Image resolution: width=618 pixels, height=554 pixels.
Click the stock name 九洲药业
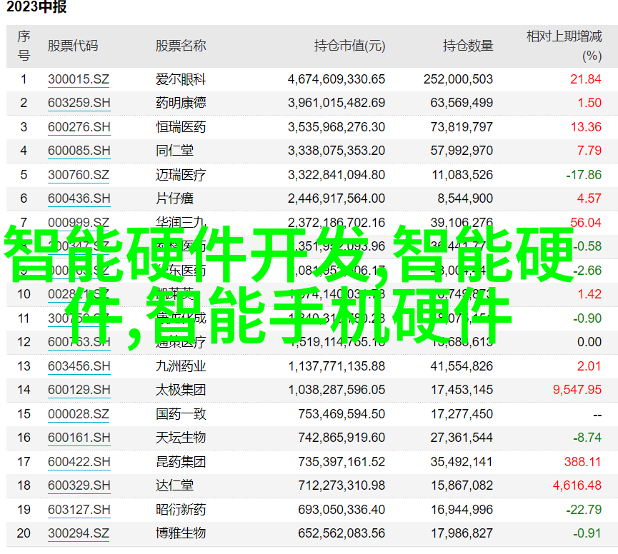(x=181, y=366)
